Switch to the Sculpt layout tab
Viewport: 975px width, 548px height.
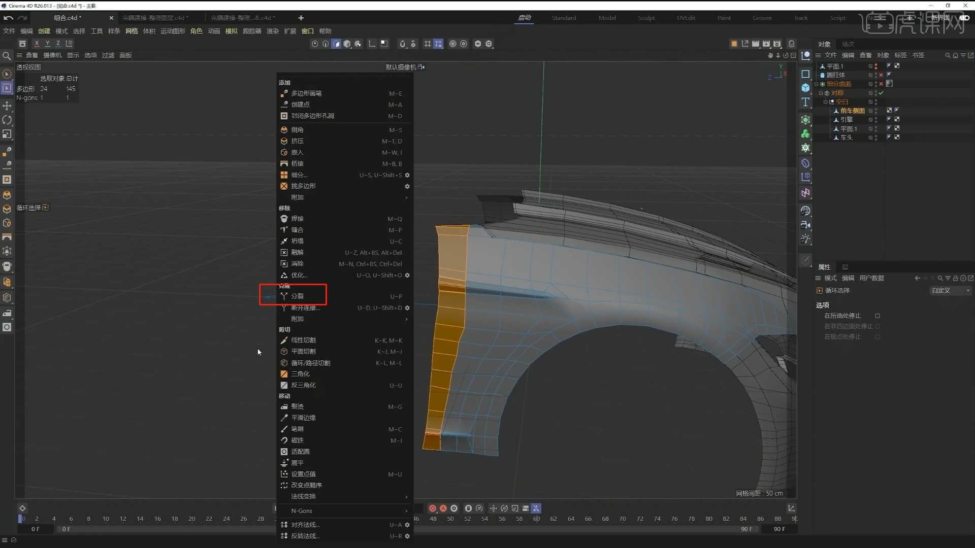[x=646, y=18]
